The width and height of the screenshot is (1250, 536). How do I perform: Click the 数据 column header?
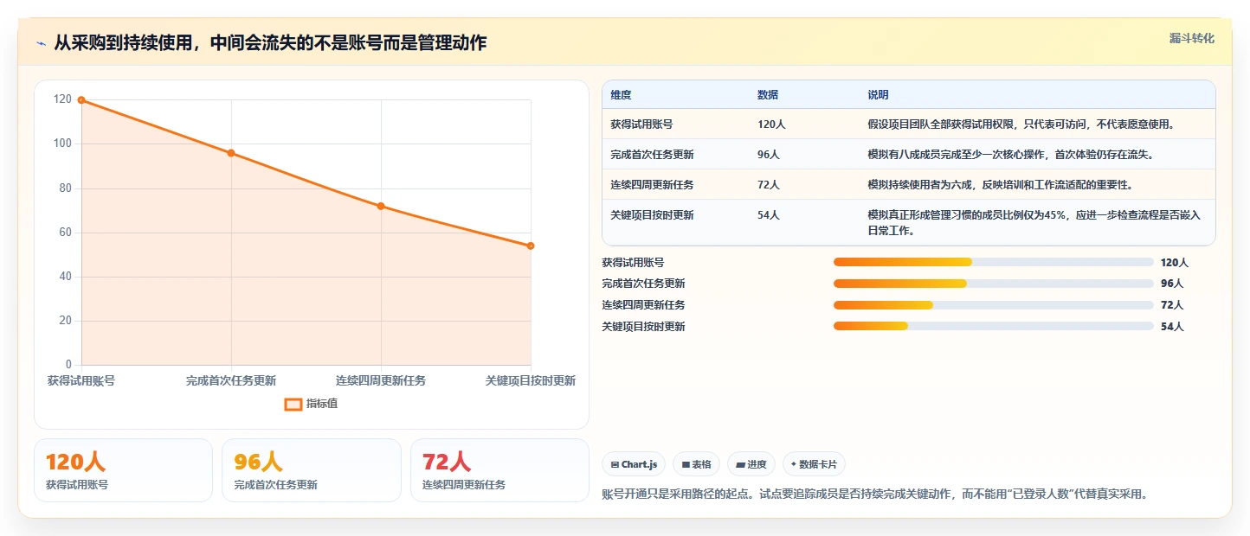[x=768, y=95]
